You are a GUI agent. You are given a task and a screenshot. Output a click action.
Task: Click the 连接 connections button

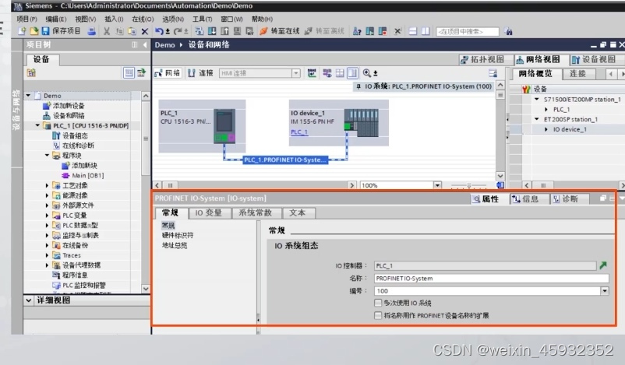(x=200, y=73)
